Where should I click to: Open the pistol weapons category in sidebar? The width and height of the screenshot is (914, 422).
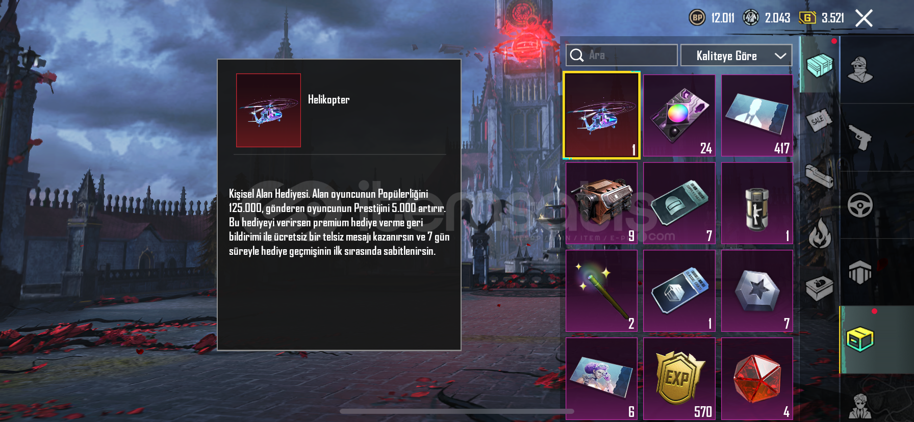pyautogui.click(x=860, y=137)
